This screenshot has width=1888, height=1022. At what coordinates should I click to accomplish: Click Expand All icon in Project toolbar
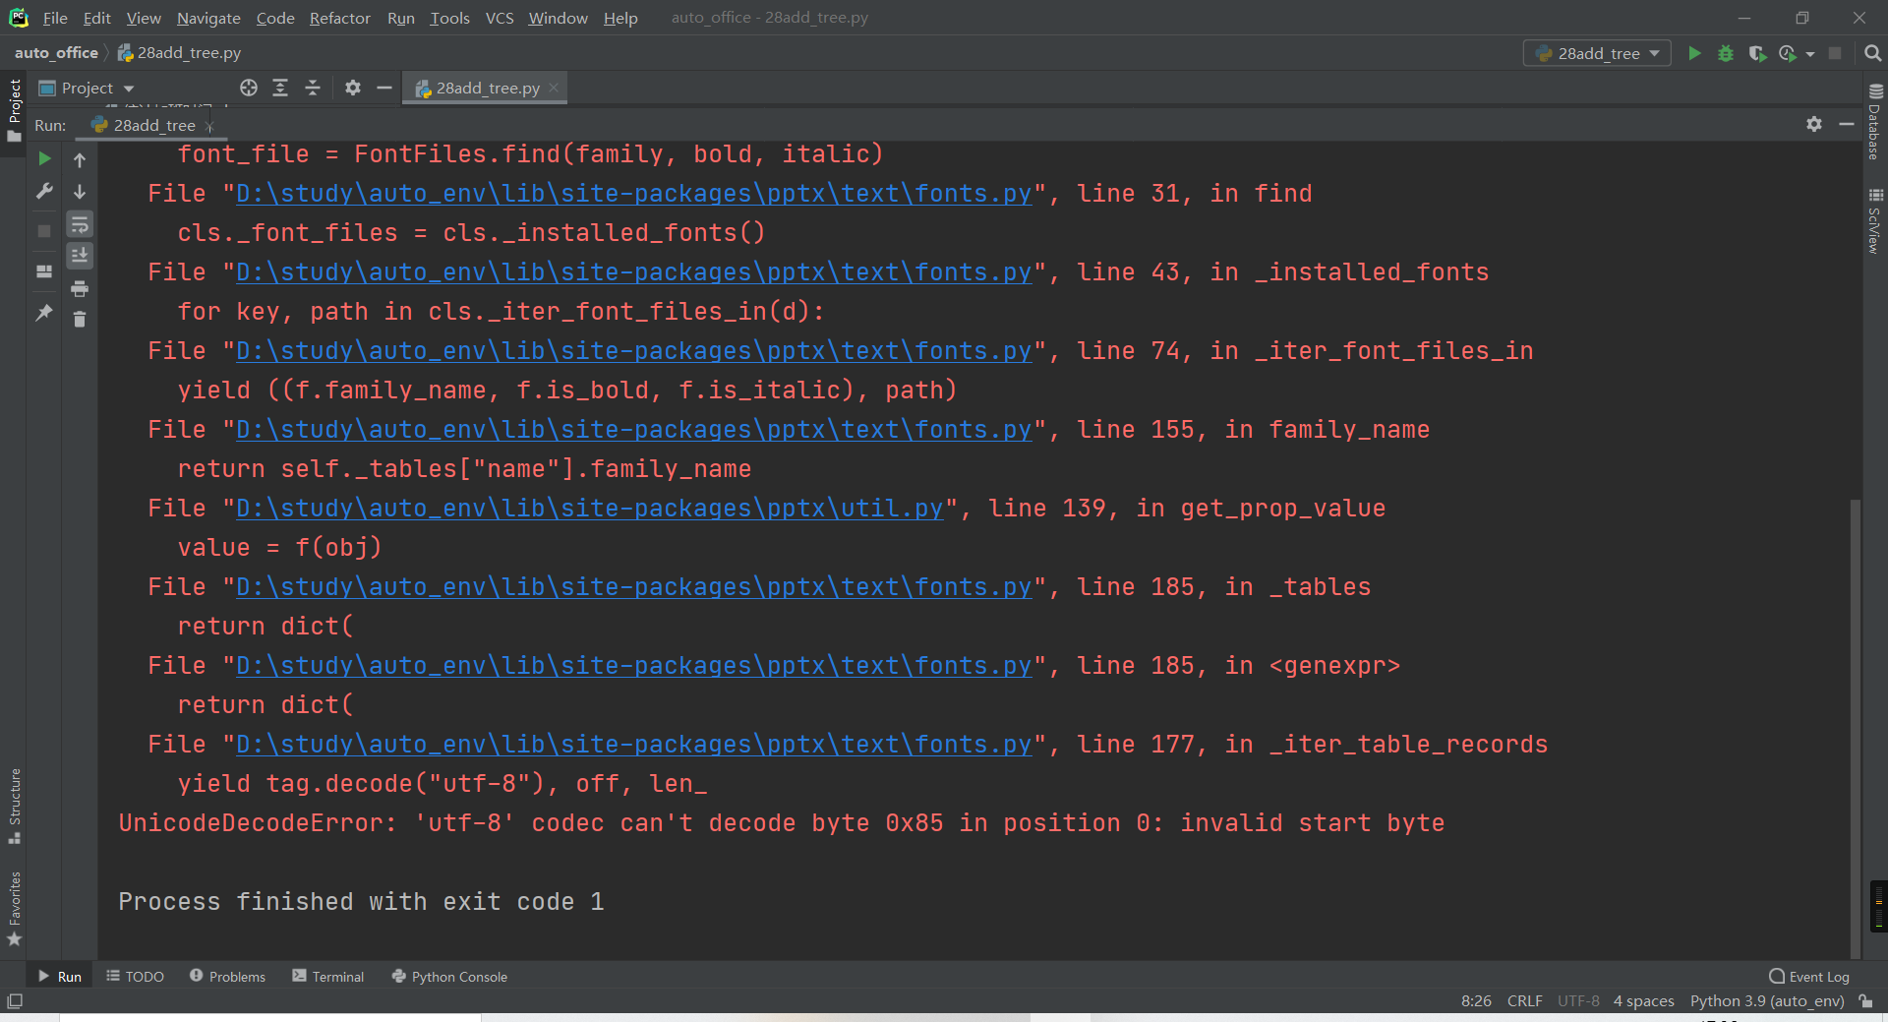click(x=280, y=88)
